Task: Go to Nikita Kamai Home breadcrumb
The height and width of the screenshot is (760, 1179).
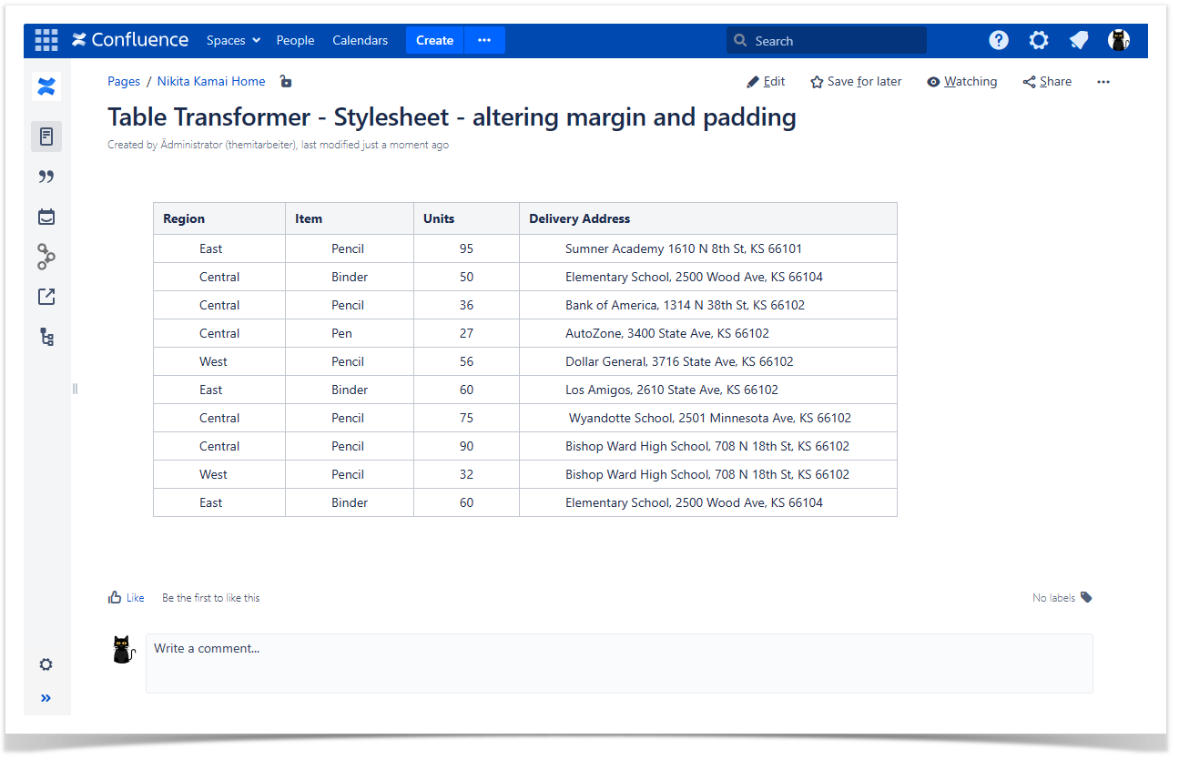Action: click(x=211, y=82)
